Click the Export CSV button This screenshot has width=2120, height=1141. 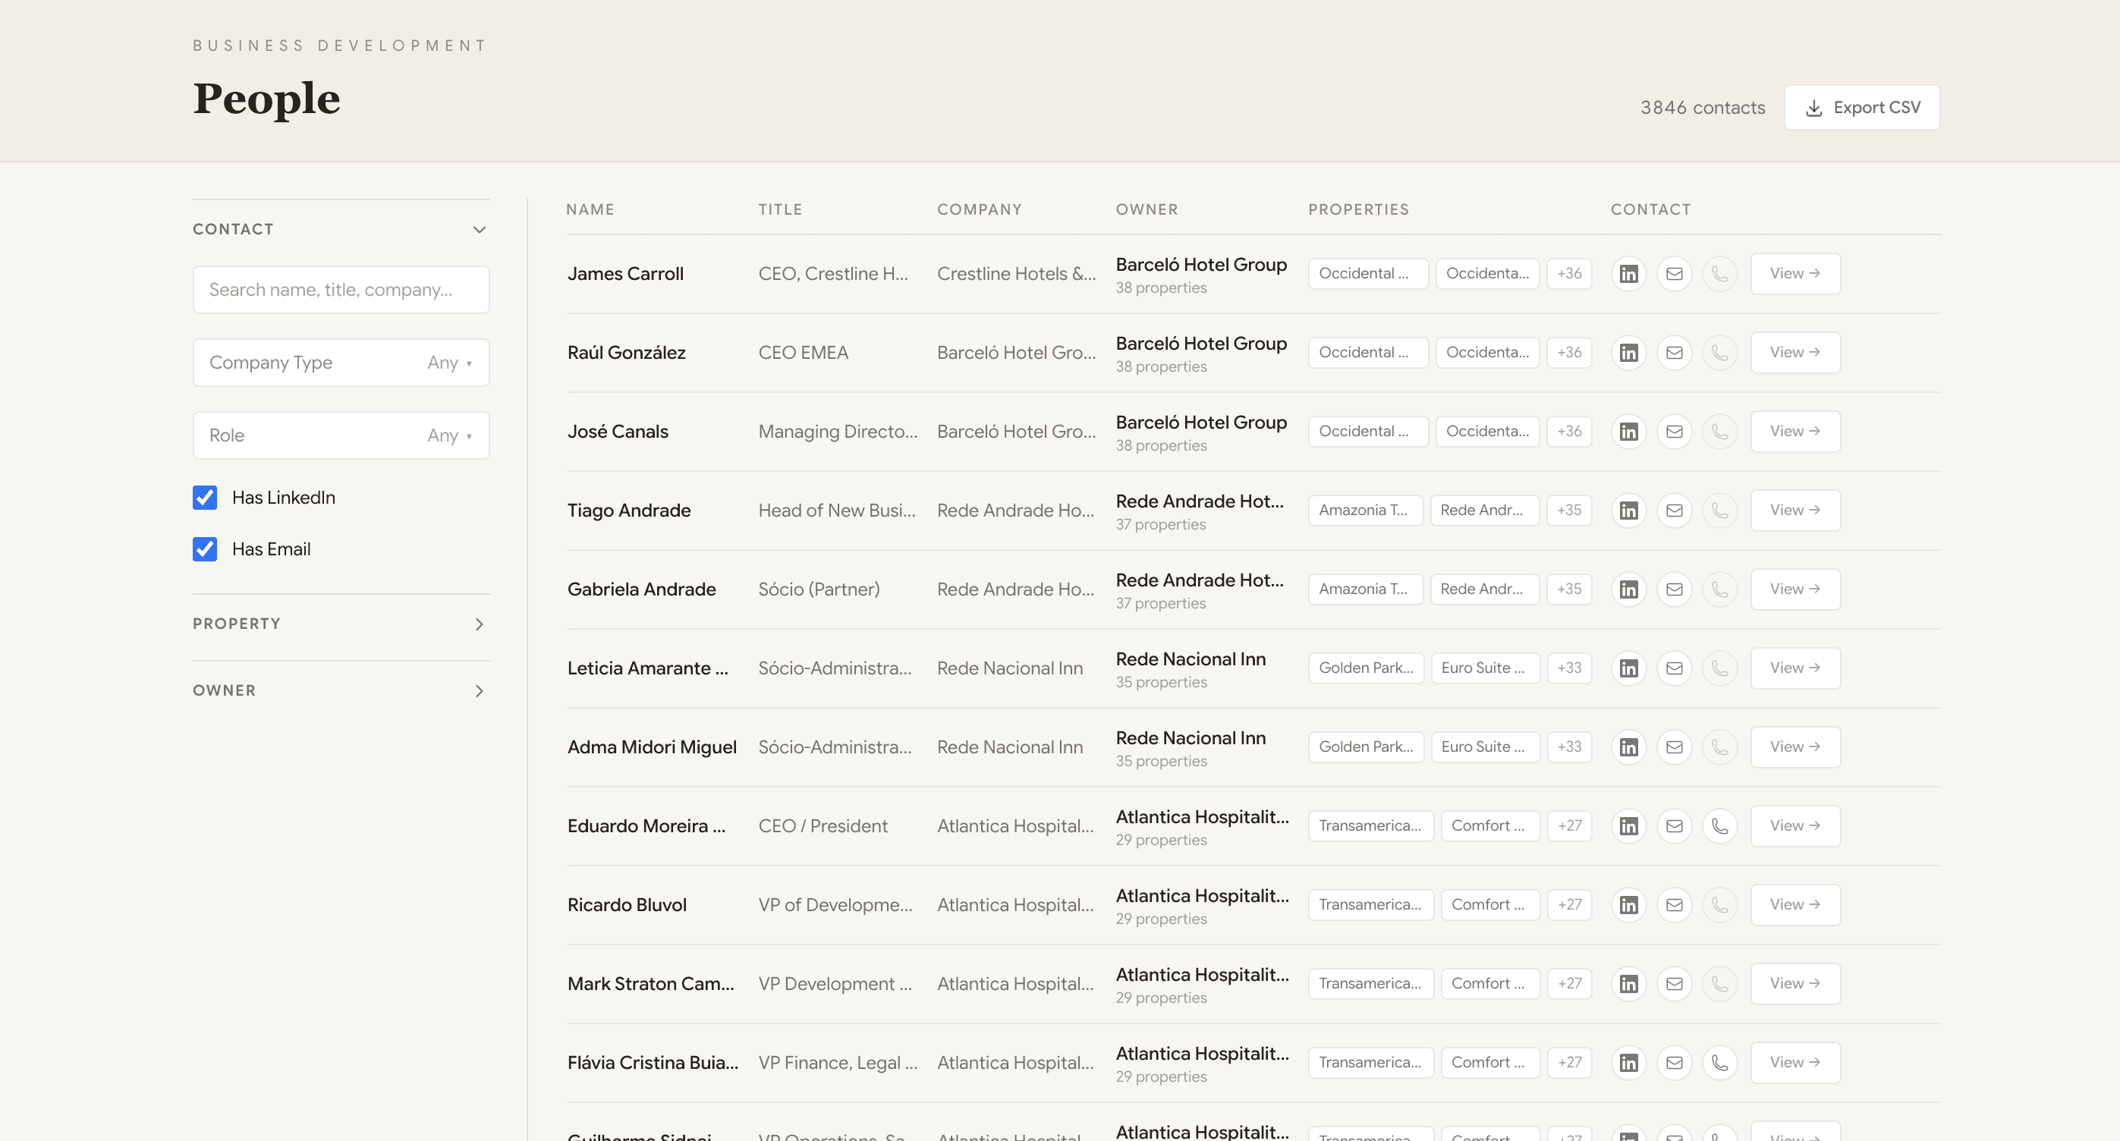pyautogui.click(x=1861, y=108)
